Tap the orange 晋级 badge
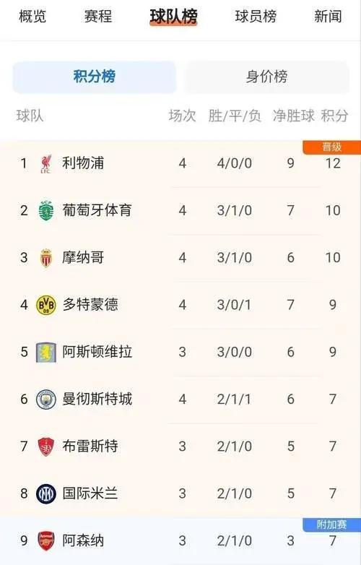Screen dimensions: 361x565 click(x=332, y=147)
